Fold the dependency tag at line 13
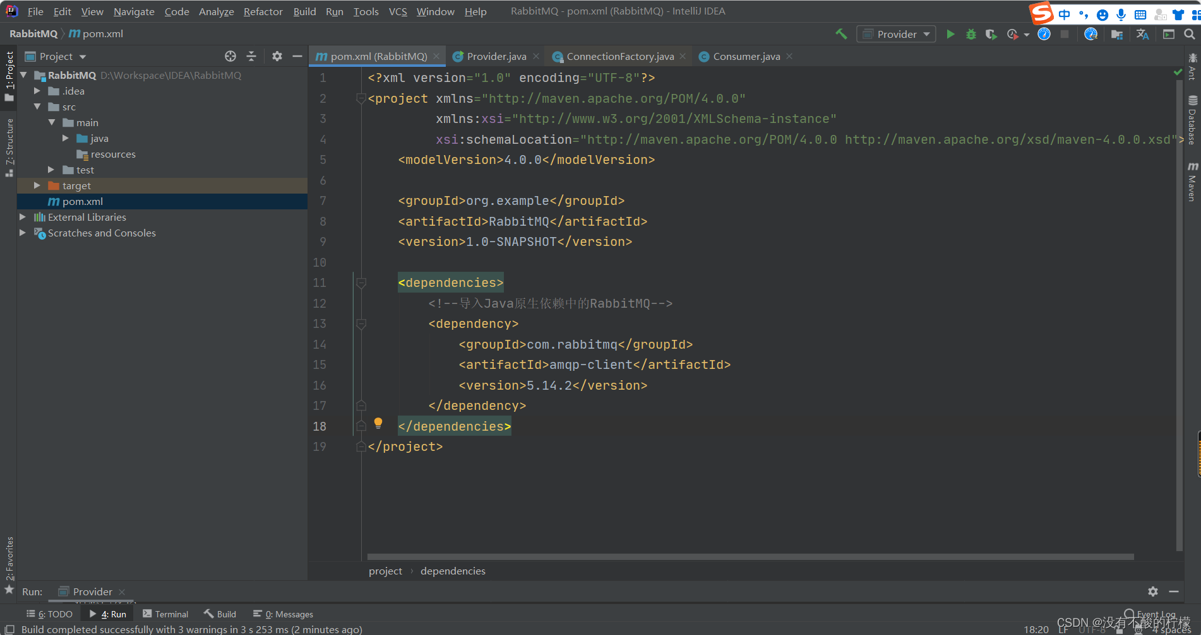The width and height of the screenshot is (1201, 635). pyautogui.click(x=361, y=323)
